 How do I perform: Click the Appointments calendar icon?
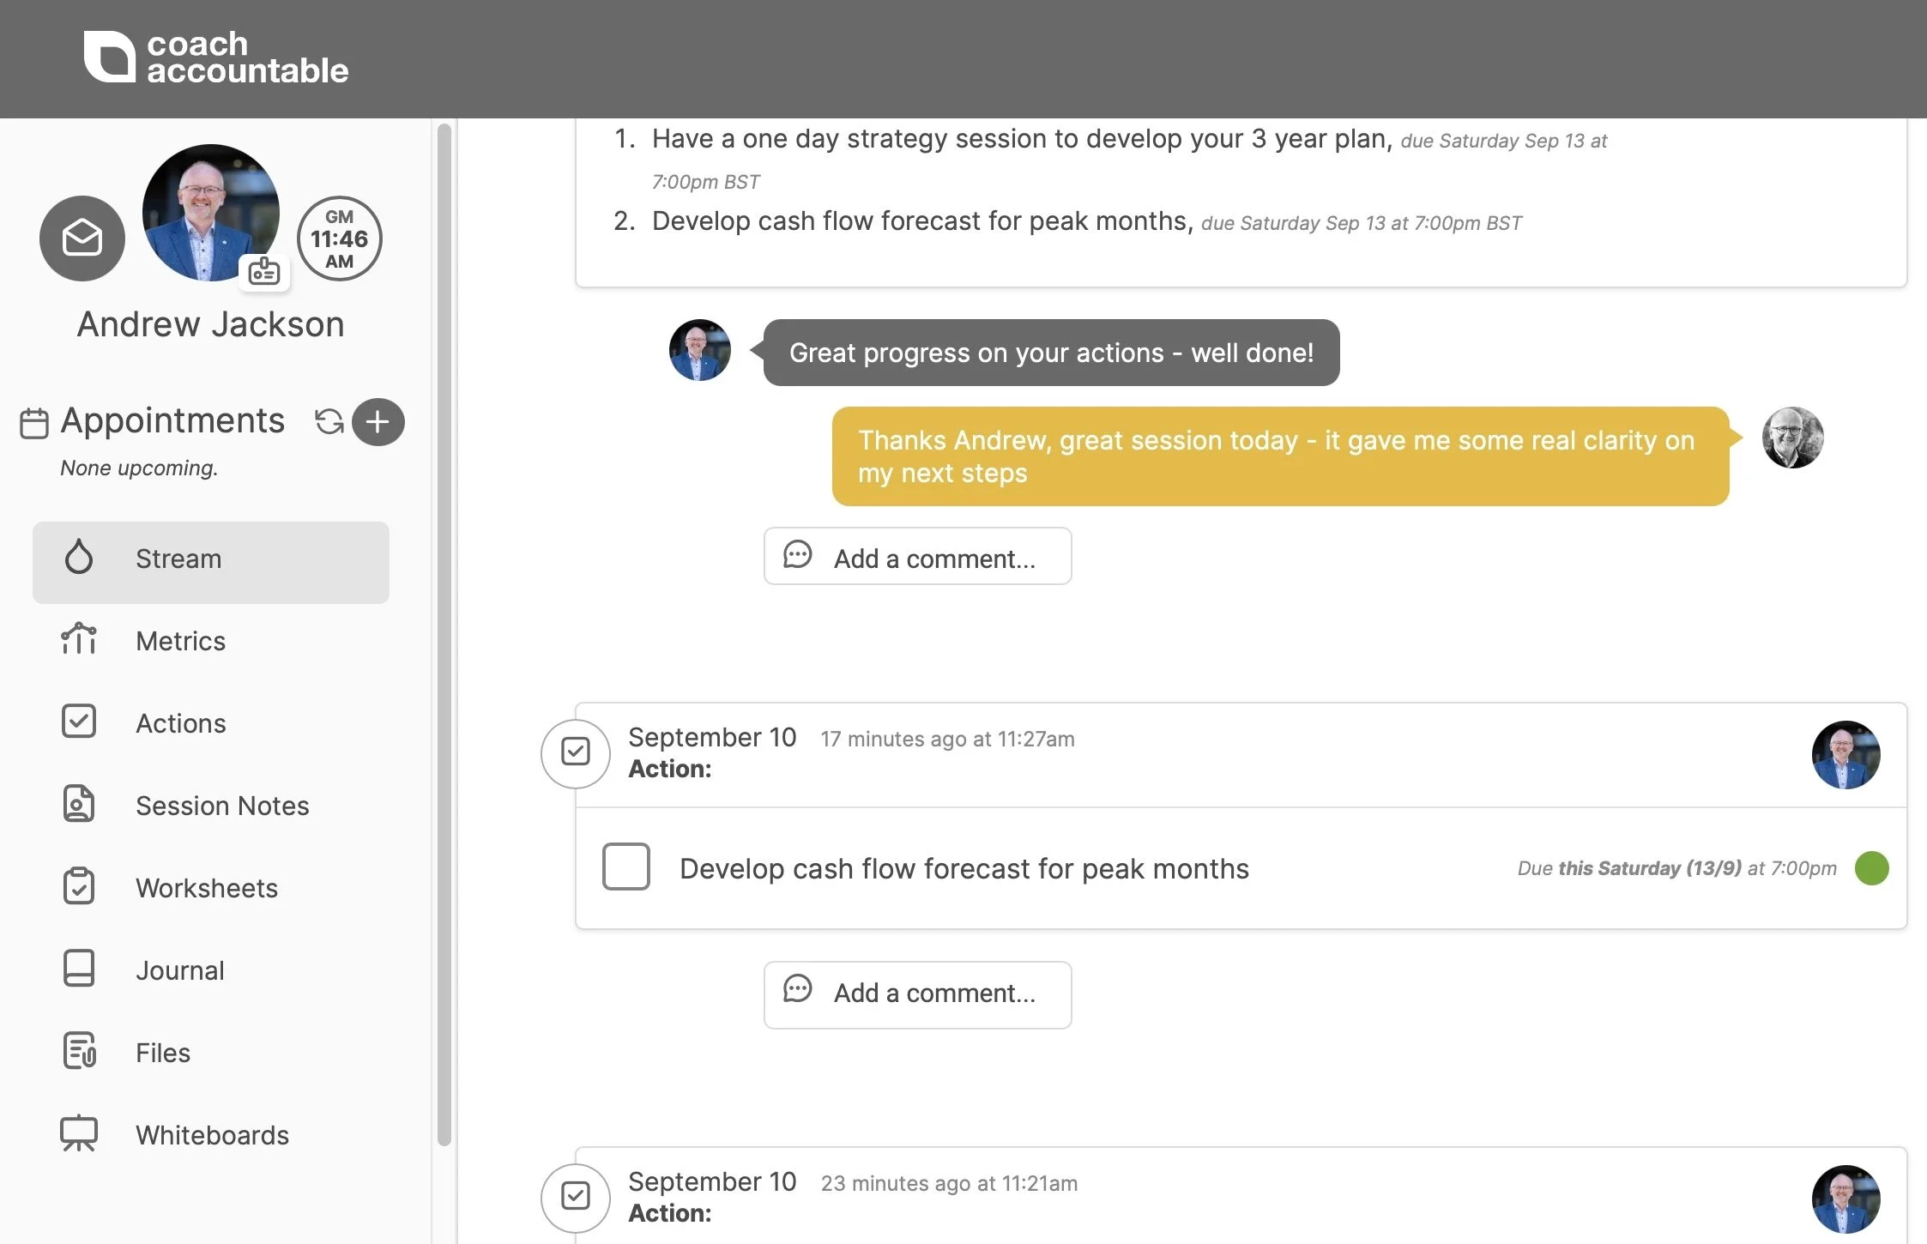34,423
